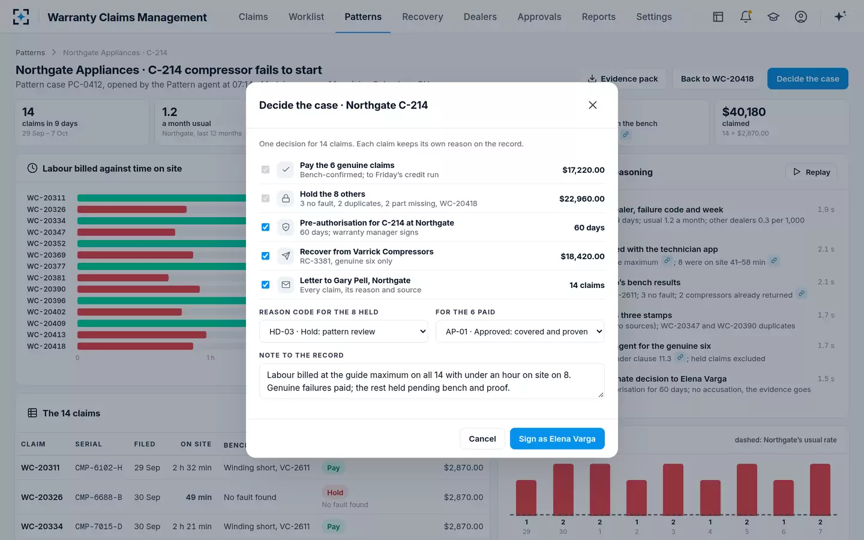This screenshot has width=864, height=540.
Task: Open the sparkle AI assistant icon
Action: (x=840, y=16)
